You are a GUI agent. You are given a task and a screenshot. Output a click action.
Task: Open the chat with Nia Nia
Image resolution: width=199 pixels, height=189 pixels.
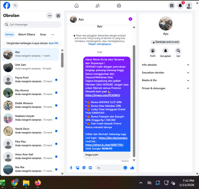(x=30, y=170)
